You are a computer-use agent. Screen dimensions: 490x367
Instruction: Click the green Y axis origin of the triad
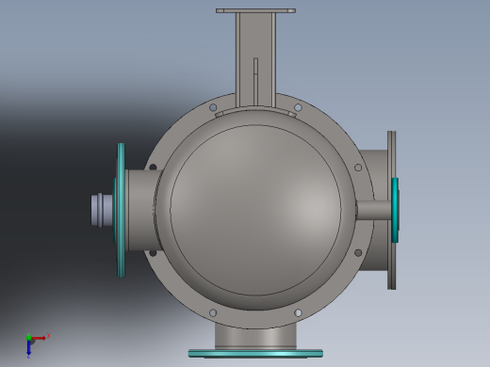click(28, 337)
